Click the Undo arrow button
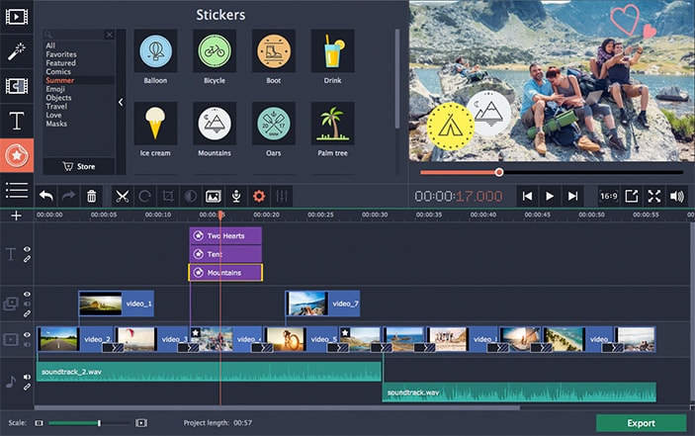 tap(46, 196)
